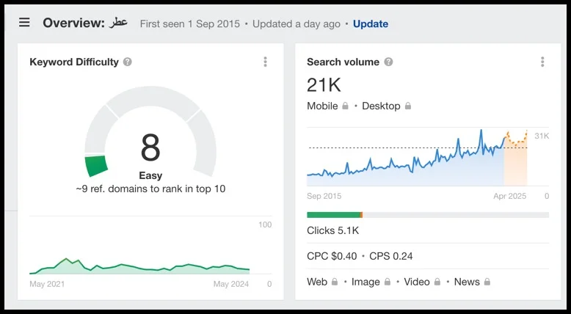This screenshot has width=571, height=314.
Task: Select the News search type
Action: [x=467, y=282]
